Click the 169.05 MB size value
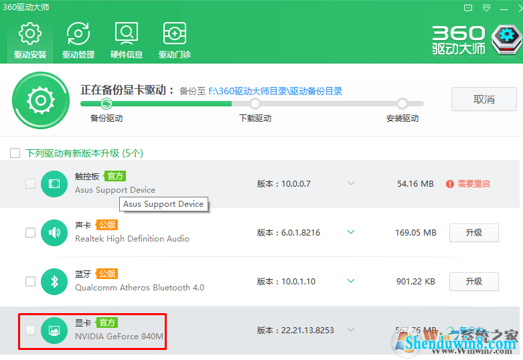Viewport: 523px width, 360px height. (416, 233)
